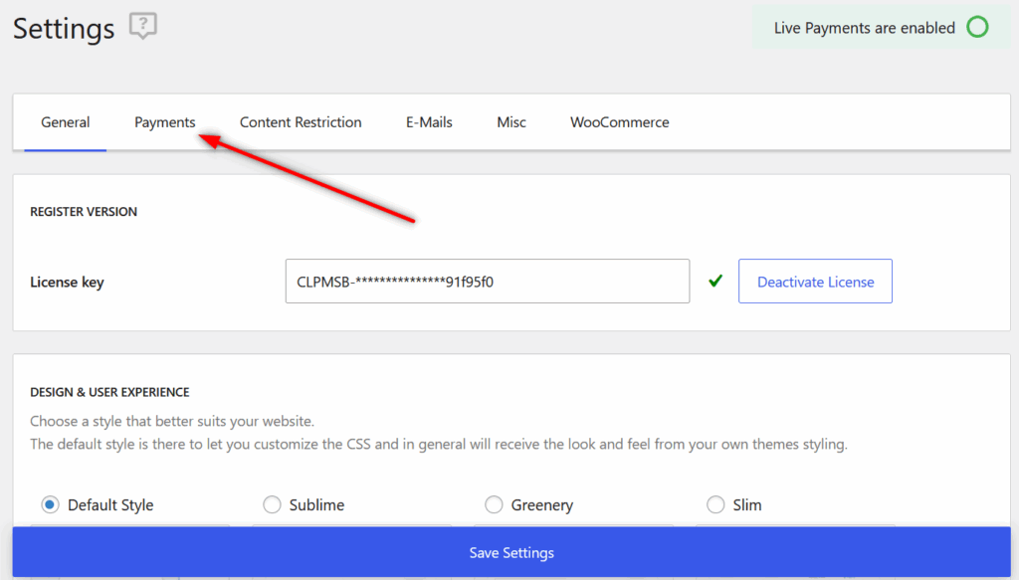The image size is (1019, 580).
Task: Switch to the Payments tab
Action: pyautogui.click(x=164, y=121)
